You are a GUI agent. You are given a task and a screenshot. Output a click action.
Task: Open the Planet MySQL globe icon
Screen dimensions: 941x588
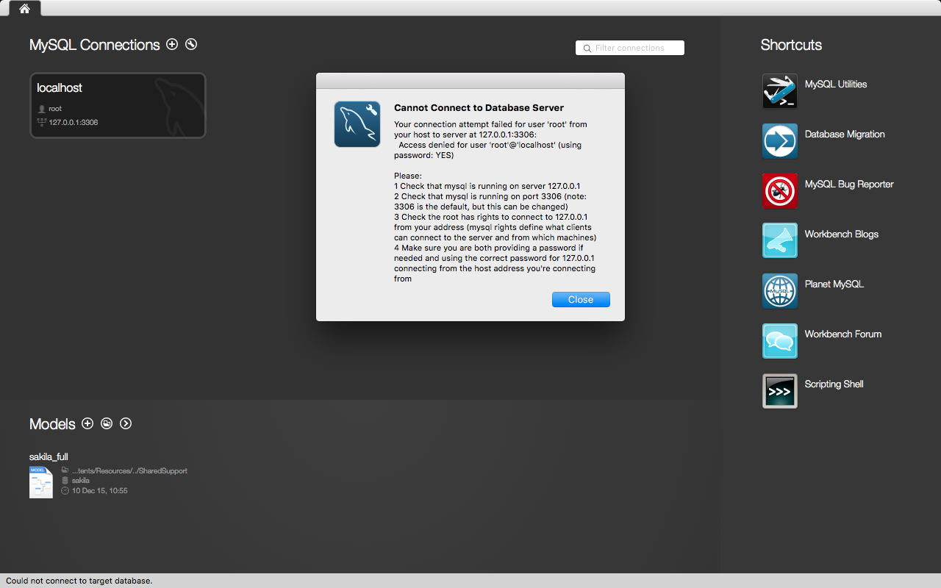(780, 291)
